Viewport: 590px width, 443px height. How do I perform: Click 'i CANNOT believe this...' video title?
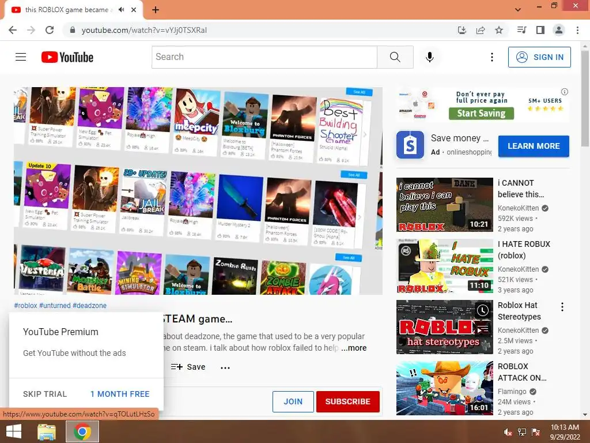[521, 189]
